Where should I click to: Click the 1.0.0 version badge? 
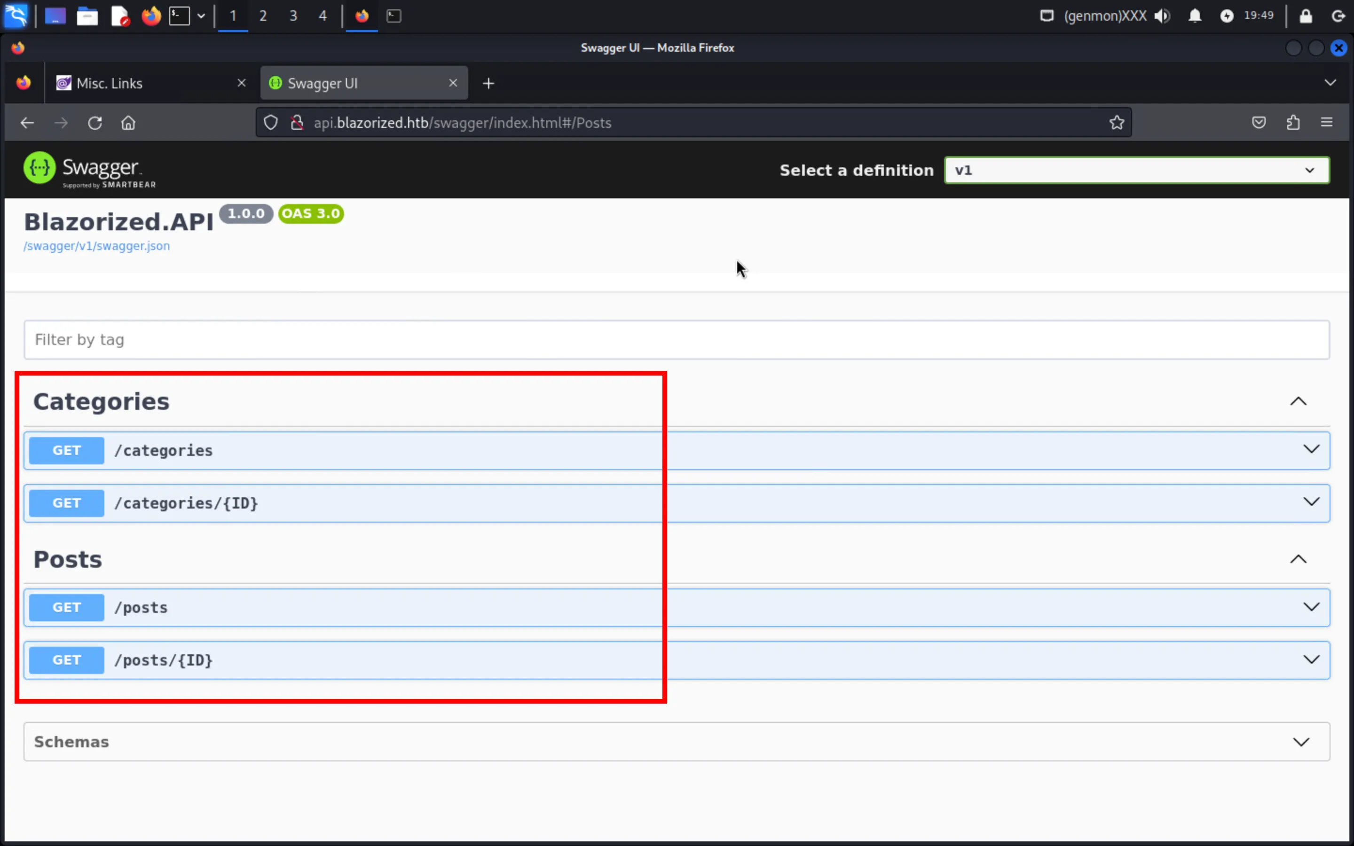(246, 214)
